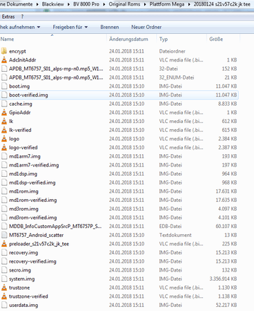Image resolution: width=254 pixels, height=311 pixels.
Task: Click Textdokument type of the scatter file
Action: 175,235
